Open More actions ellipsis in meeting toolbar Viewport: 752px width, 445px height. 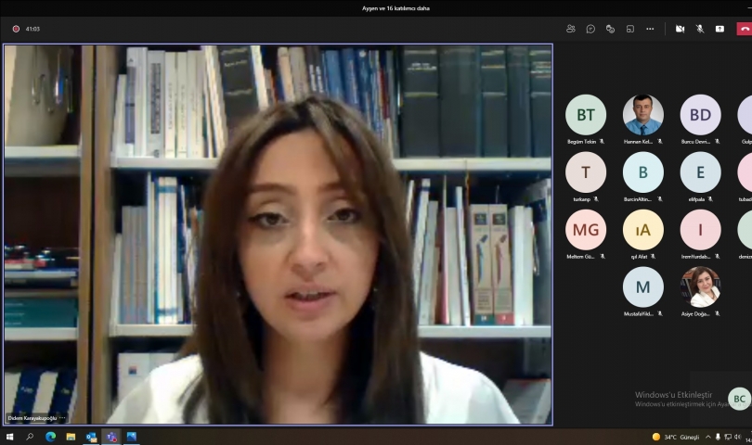point(650,29)
